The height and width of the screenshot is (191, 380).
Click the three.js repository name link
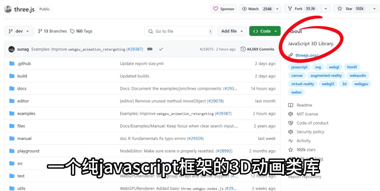pyautogui.click(x=25, y=9)
